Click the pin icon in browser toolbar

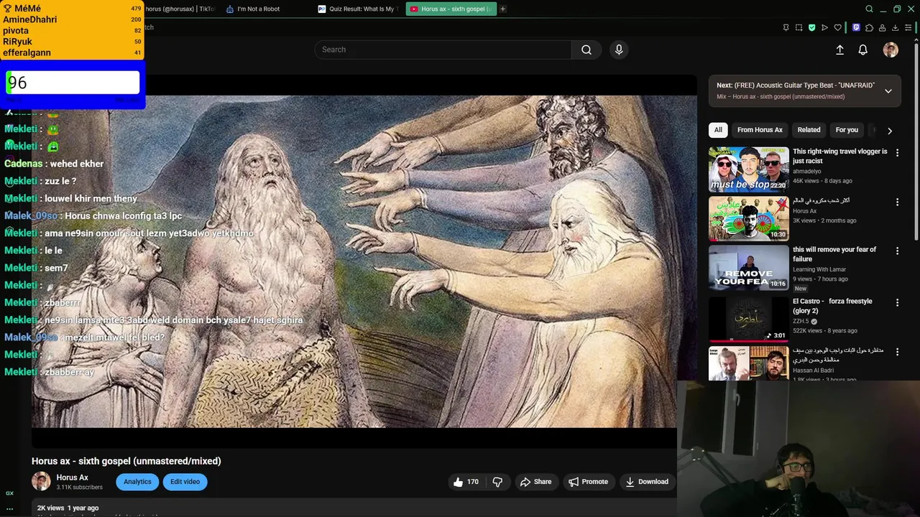point(786,27)
